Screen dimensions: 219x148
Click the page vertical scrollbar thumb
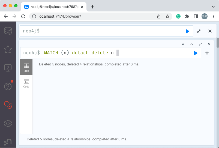(x=218, y=43)
